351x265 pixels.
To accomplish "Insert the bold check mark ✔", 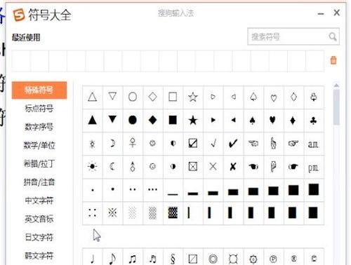I will point(233,144).
